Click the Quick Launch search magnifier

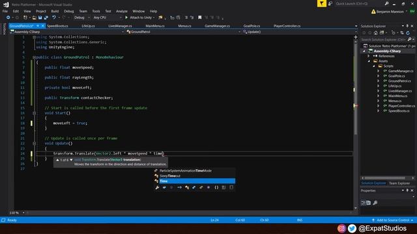click(386, 3)
